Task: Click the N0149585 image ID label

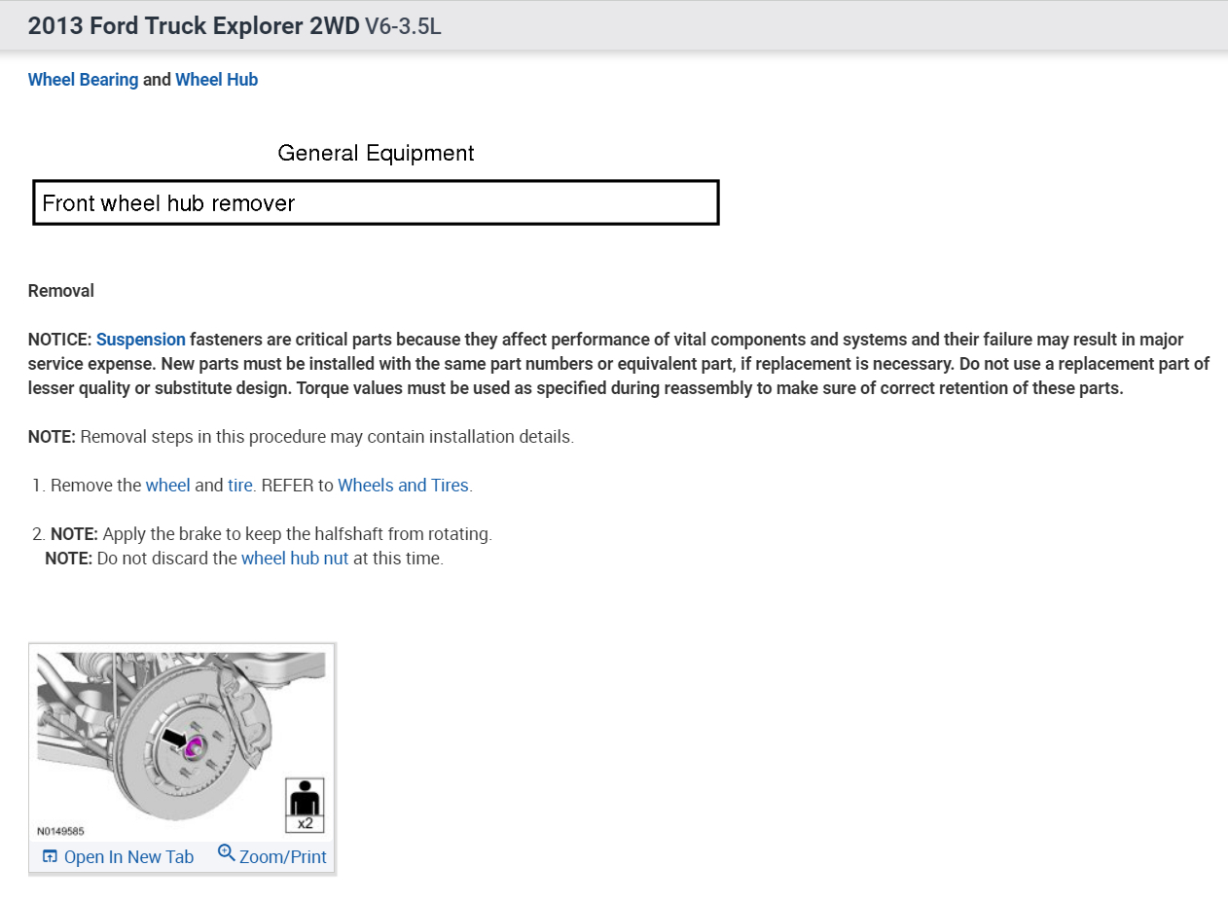Action: [x=60, y=832]
